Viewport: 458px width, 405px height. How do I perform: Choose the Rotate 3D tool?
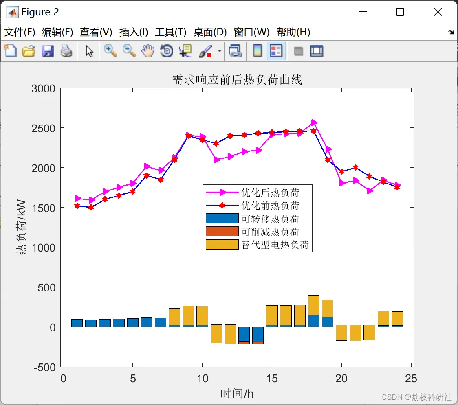coord(167,51)
